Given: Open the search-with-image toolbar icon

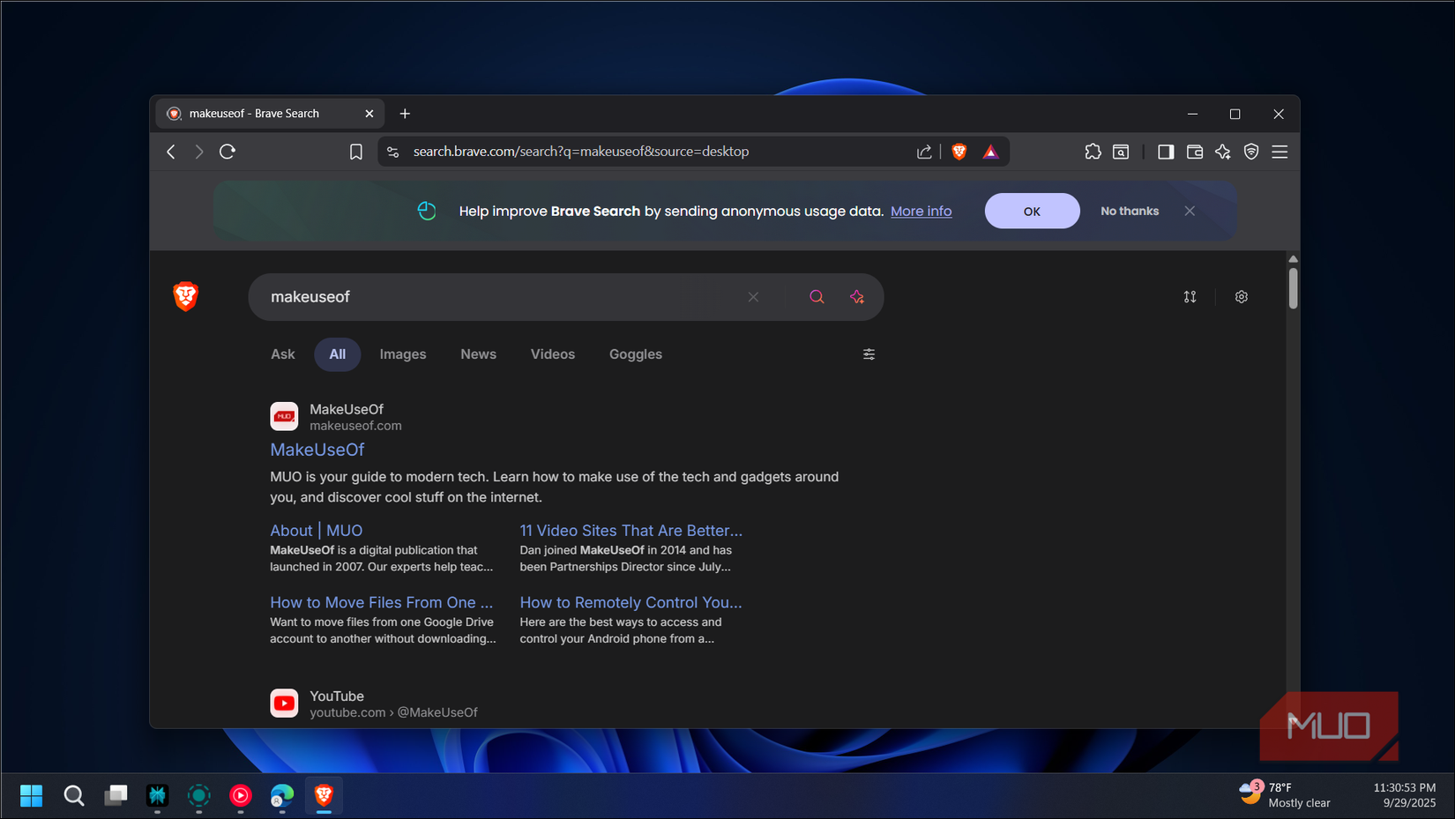Looking at the screenshot, I should pos(1121,152).
